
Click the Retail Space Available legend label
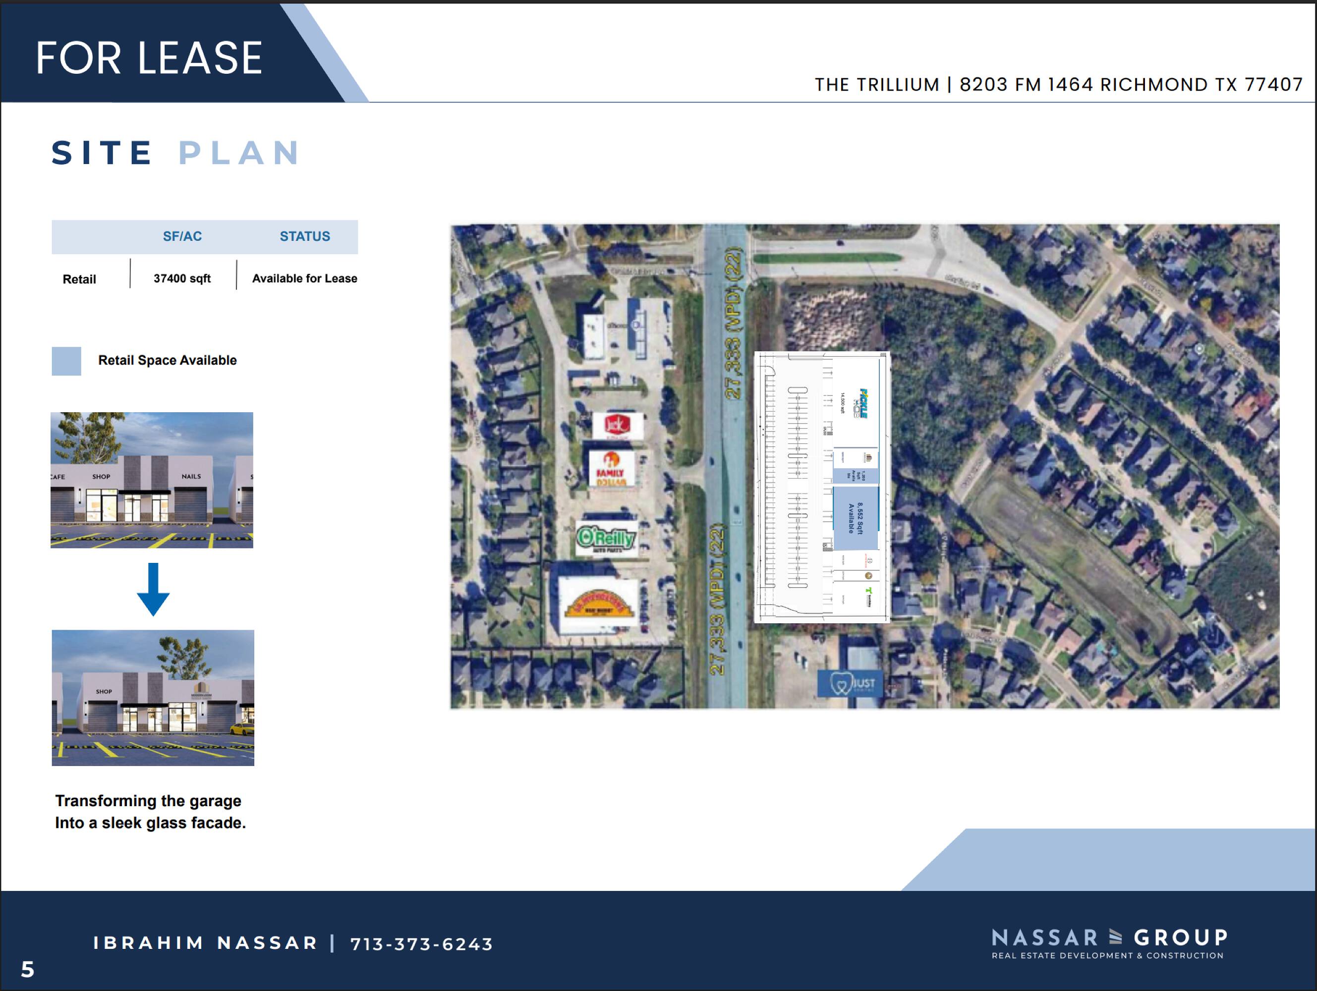[168, 360]
